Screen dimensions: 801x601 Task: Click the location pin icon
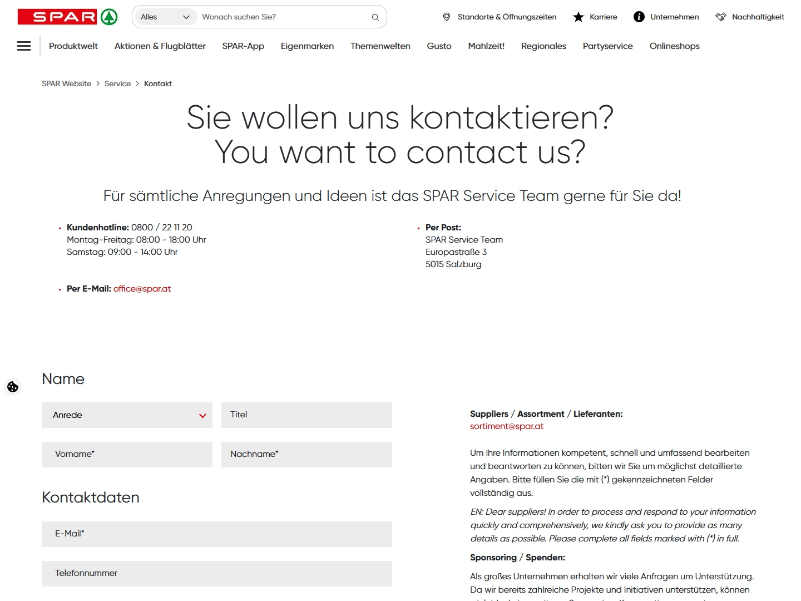447,17
